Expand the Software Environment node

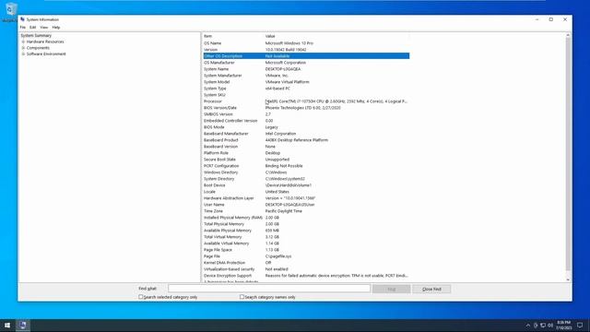pos(23,53)
